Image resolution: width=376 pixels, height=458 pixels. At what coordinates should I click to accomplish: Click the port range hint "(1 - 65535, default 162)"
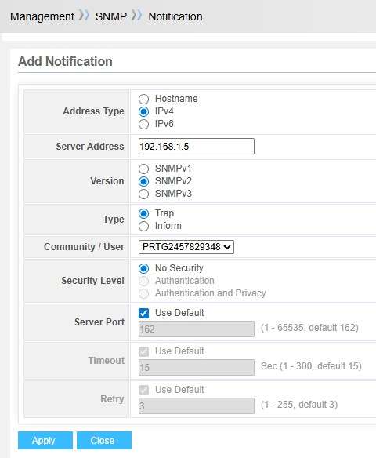309,328
